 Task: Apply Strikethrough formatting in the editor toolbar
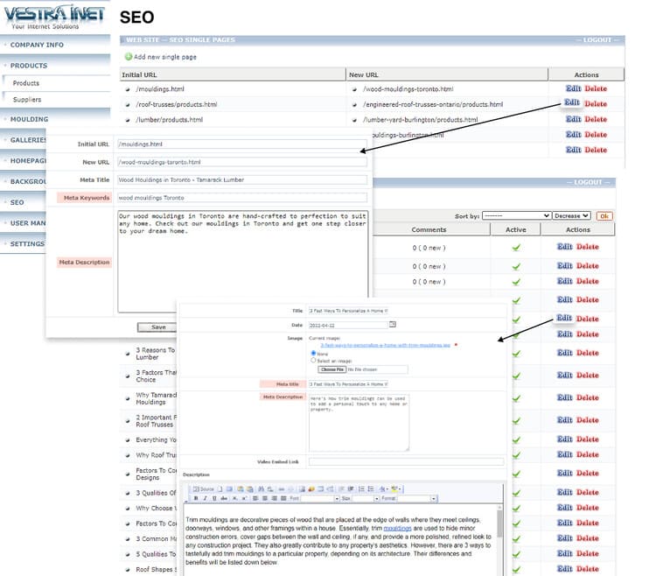pos(224,498)
